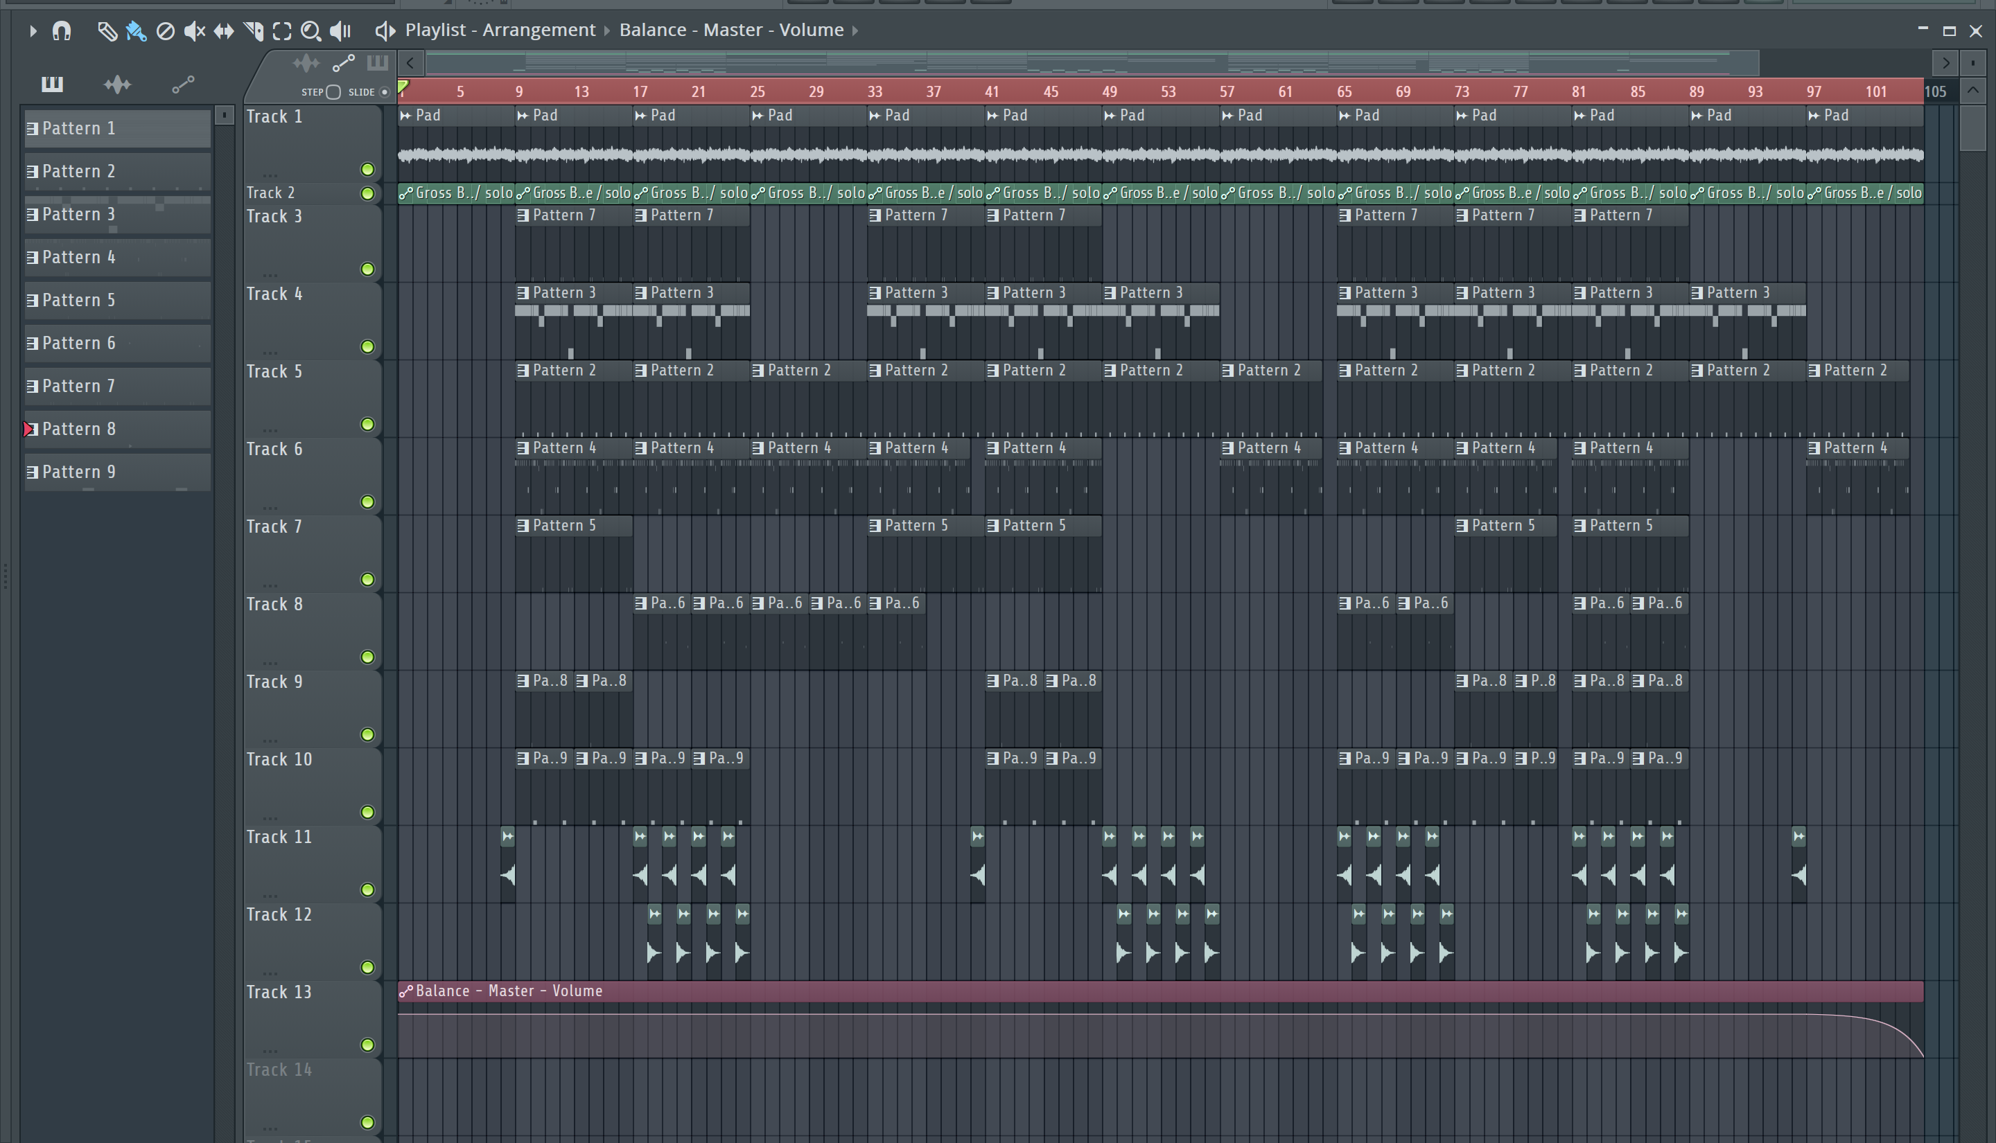1996x1143 pixels.
Task: Click Pad clip menu icon at bar 1
Action: (406, 116)
